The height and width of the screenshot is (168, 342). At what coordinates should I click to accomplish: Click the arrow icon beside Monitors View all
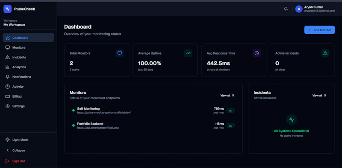pos(233,96)
